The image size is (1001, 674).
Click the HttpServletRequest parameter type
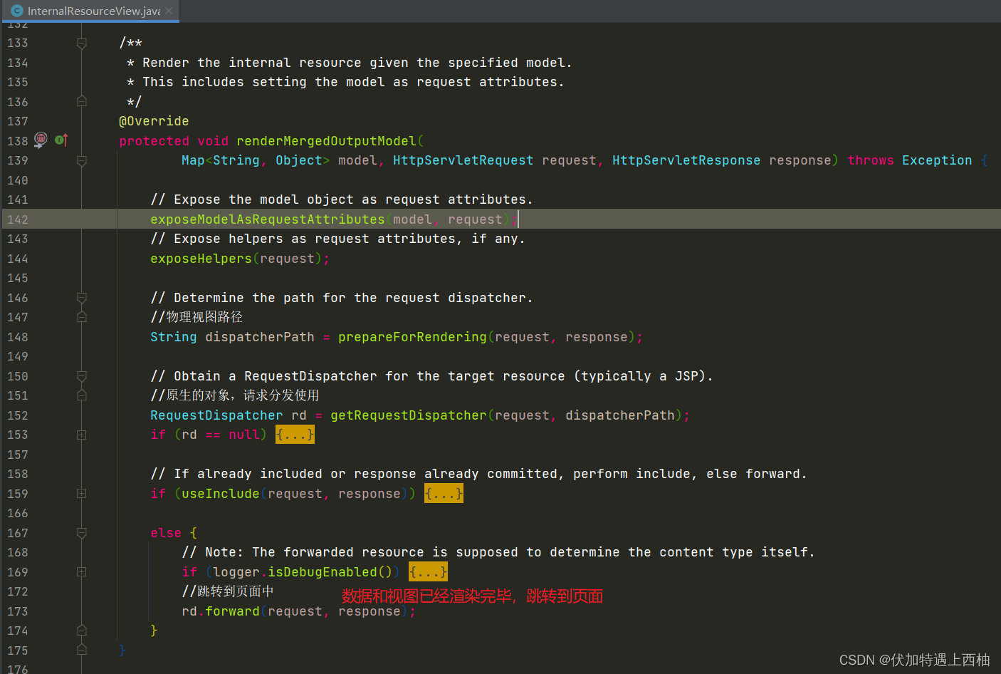[x=463, y=160]
